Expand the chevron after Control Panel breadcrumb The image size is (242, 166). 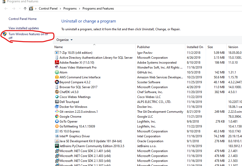click(60, 9)
